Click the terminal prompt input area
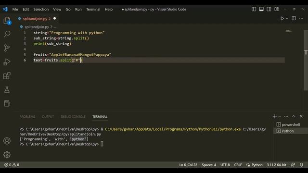Image resolution: width=308 pixels, height=173 pixels. [102, 144]
